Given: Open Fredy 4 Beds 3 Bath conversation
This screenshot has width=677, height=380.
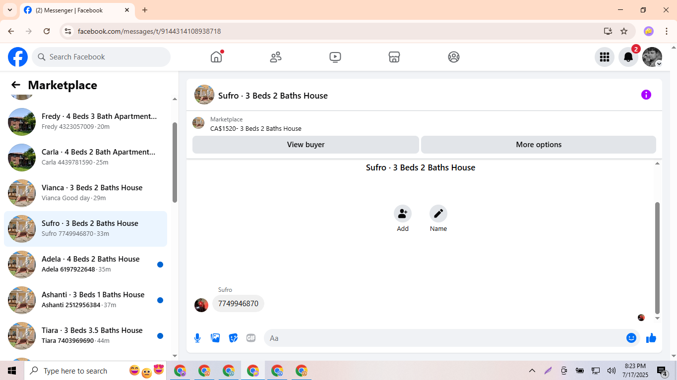Looking at the screenshot, I should click(x=85, y=122).
